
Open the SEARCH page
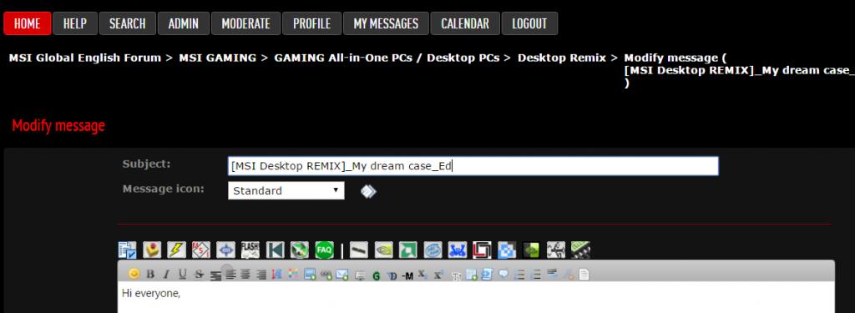[x=128, y=23]
